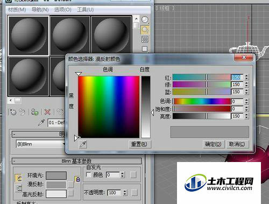Click the 自发光 value field
The width and height of the screenshot is (269, 204).
(113, 175)
